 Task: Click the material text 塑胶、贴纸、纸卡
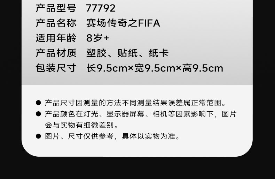coord(127,53)
